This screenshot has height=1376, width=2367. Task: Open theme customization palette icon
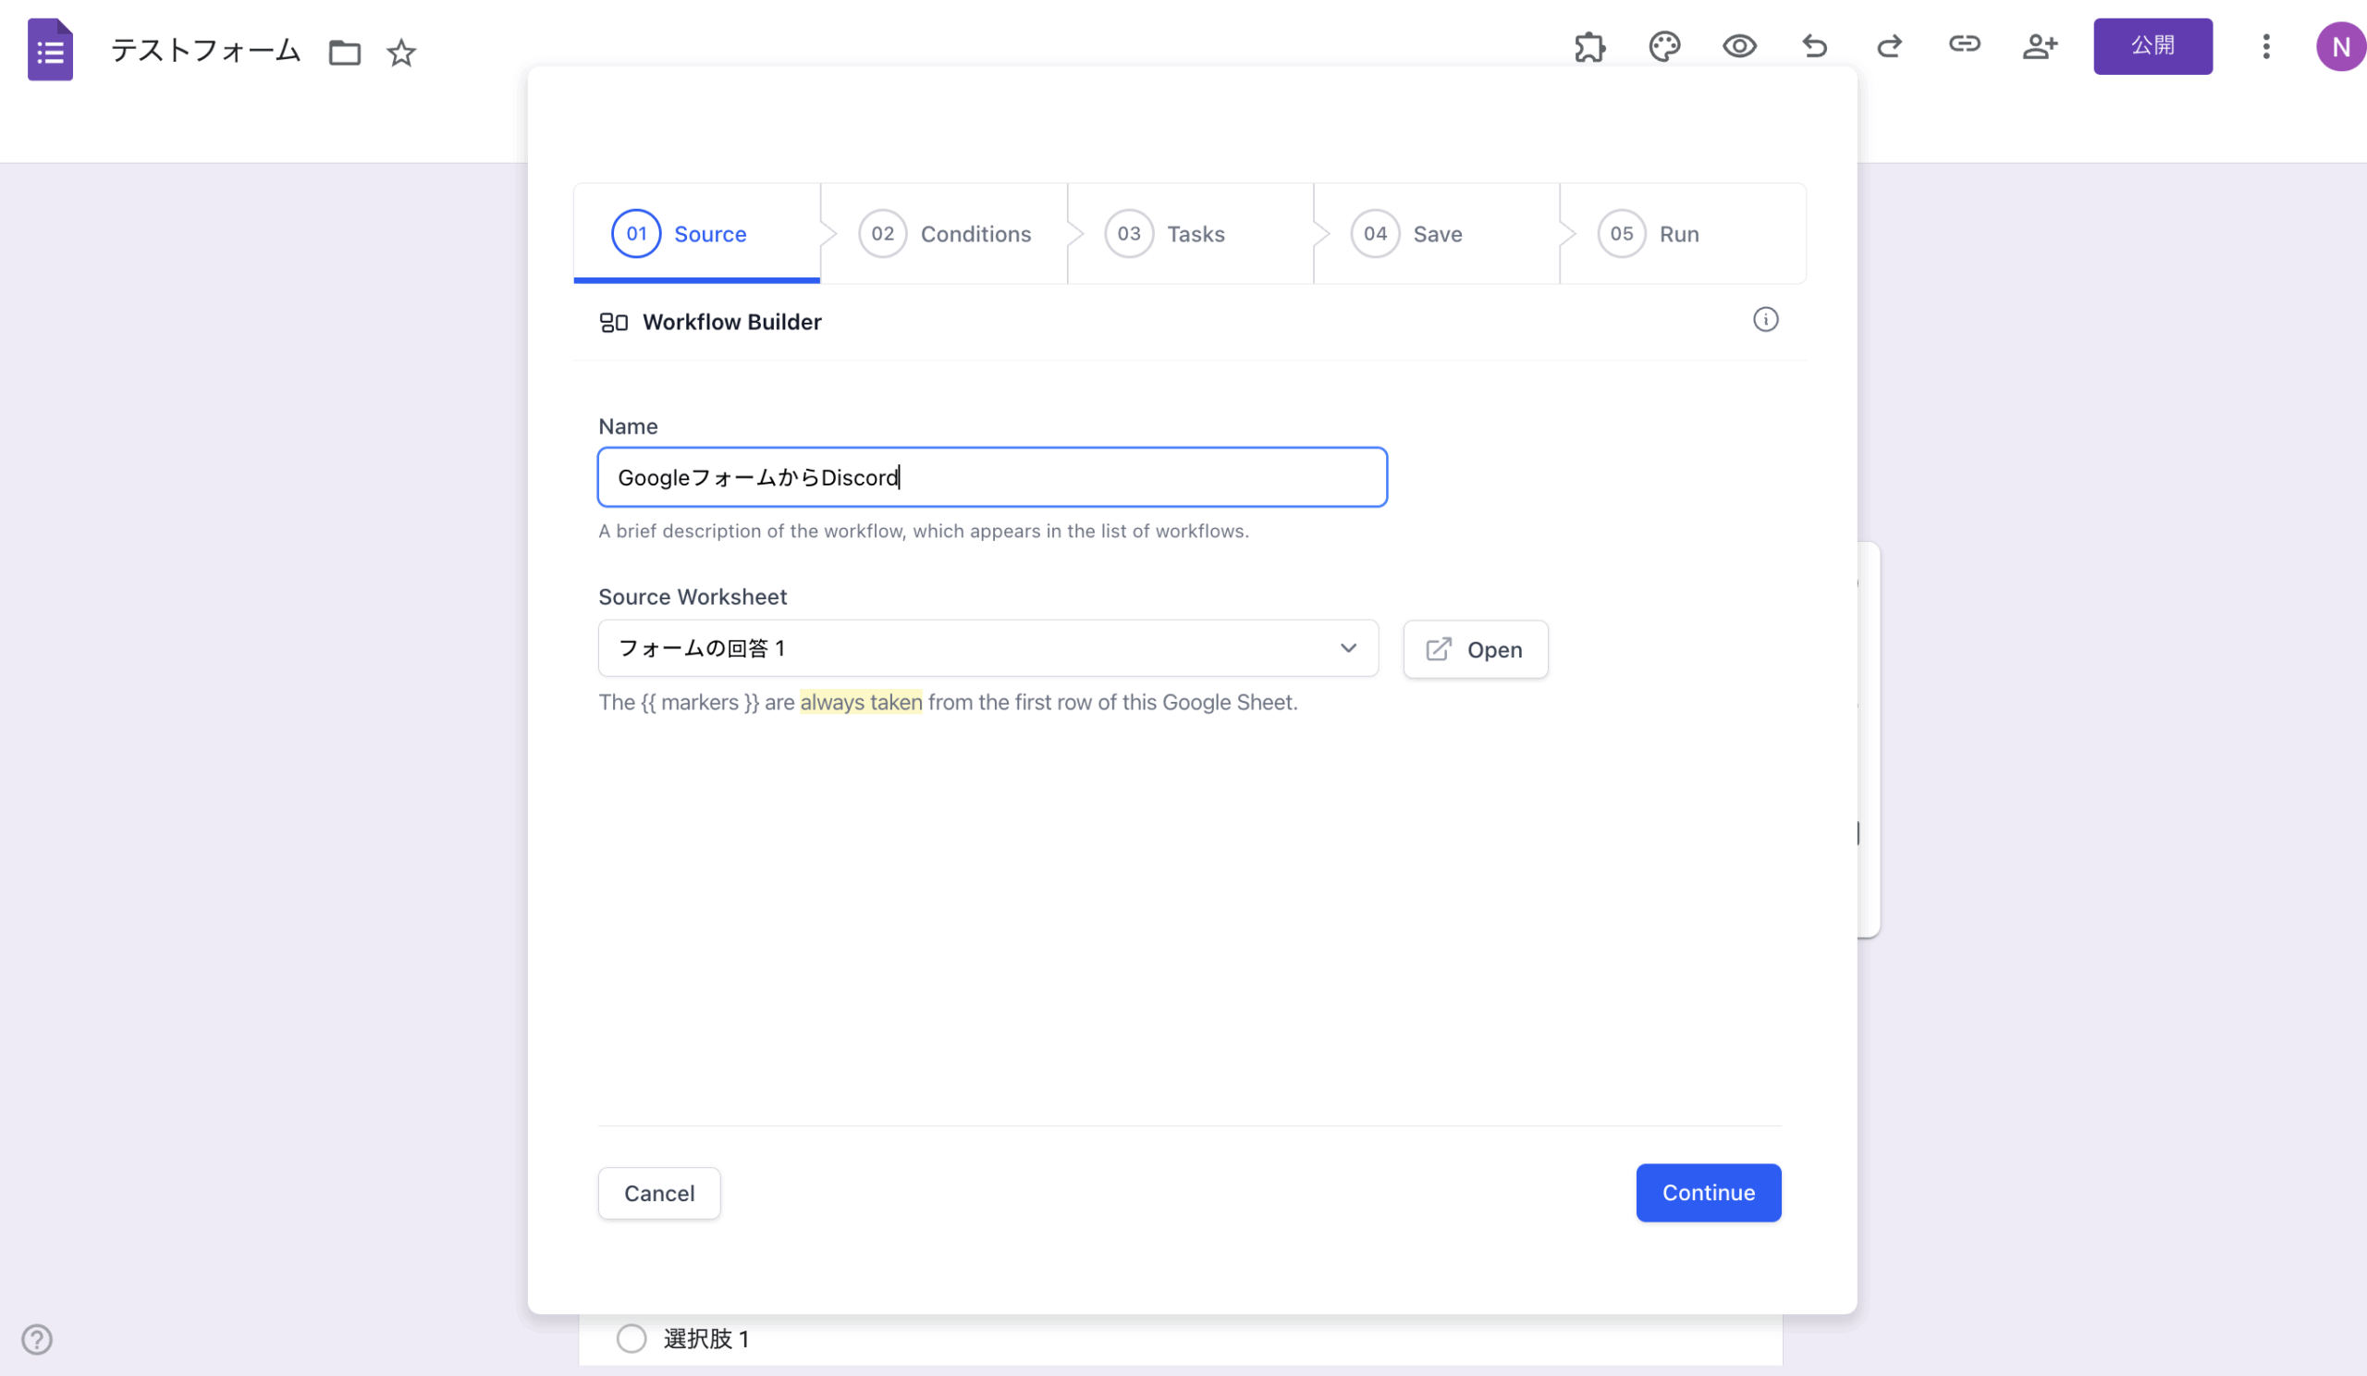(x=1664, y=46)
